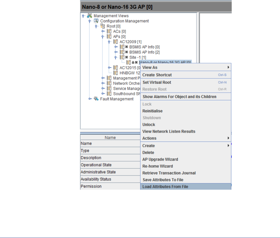280x238 pixels.
Task: Expand the AC12015 node
Action: (110, 68)
